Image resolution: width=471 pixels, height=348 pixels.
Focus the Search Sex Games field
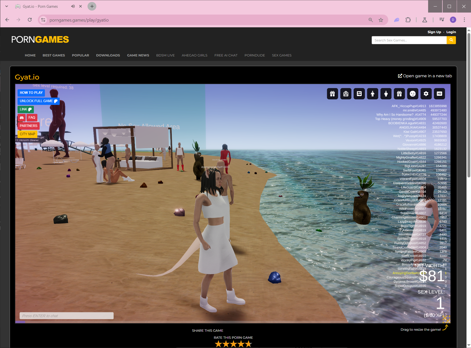tap(409, 40)
